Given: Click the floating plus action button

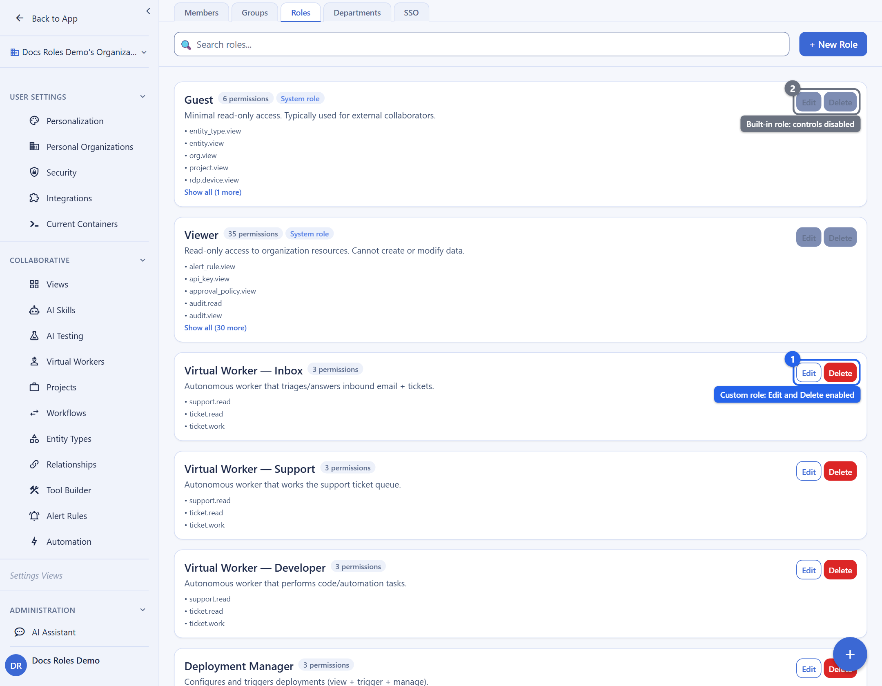Looking at the screenshot, I should 850,654.
